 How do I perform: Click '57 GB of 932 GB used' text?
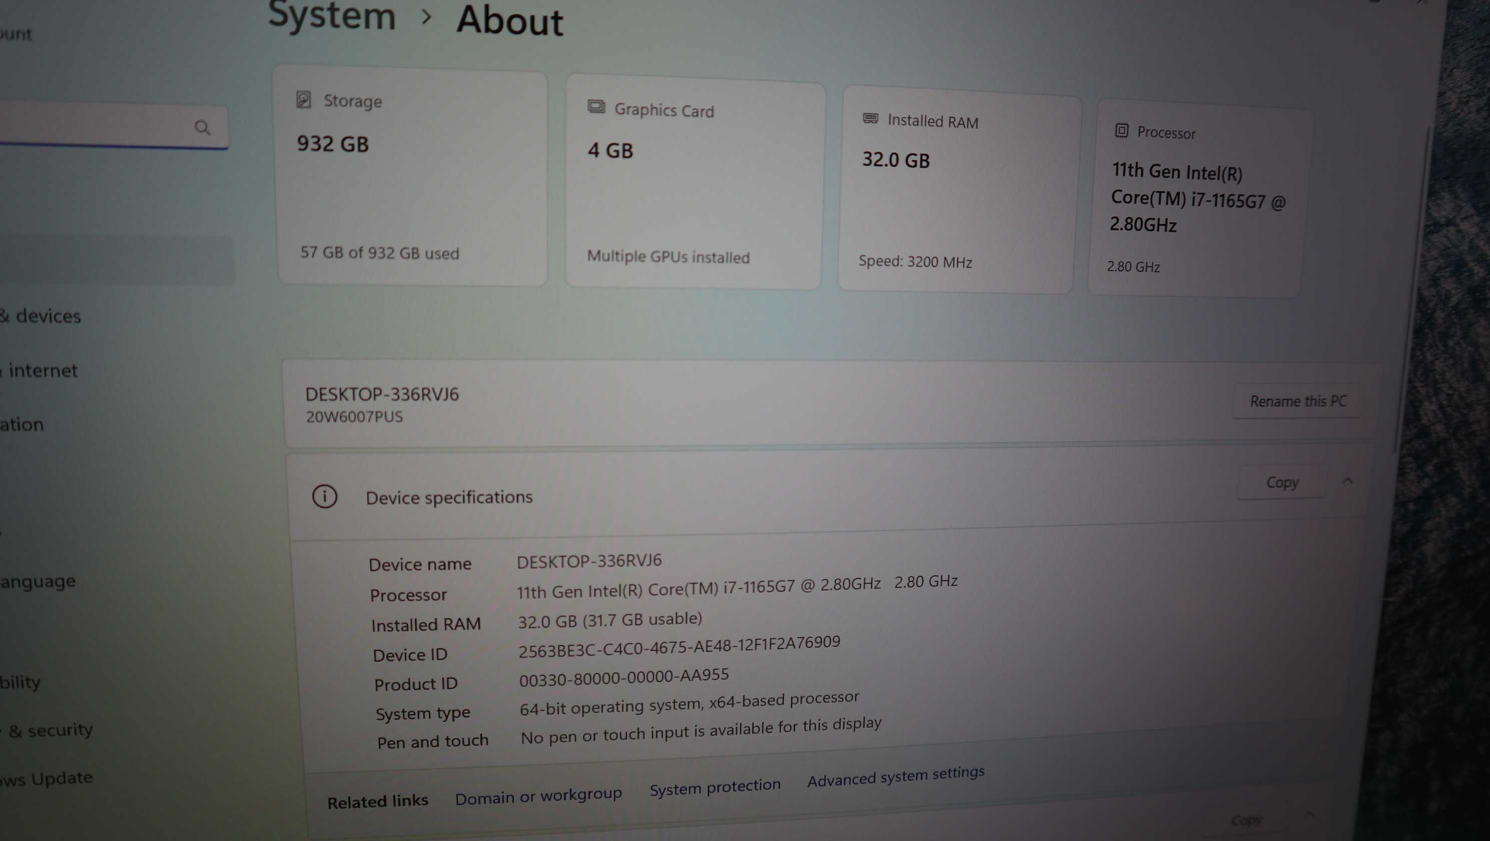tap(380, 253)
